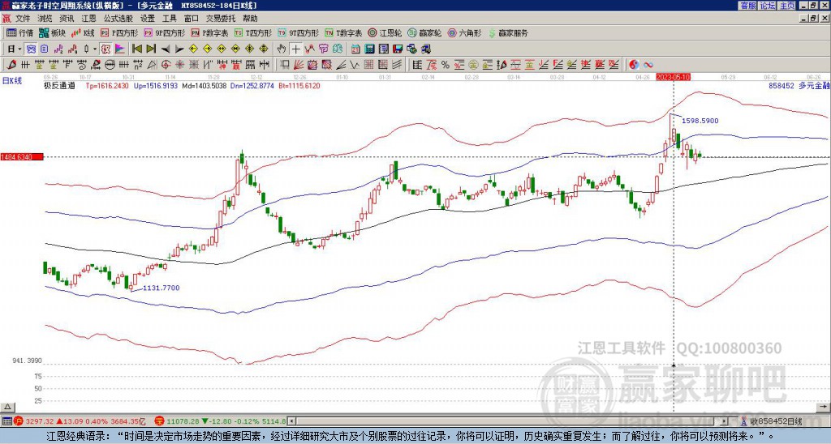Click the highlighted 2023-05-10 date marker

[673, 77]
